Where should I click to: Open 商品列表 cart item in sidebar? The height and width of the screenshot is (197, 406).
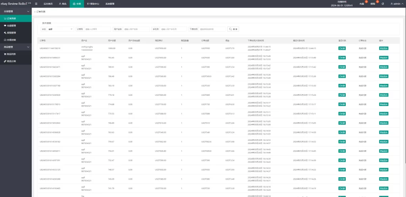(11, 54)
